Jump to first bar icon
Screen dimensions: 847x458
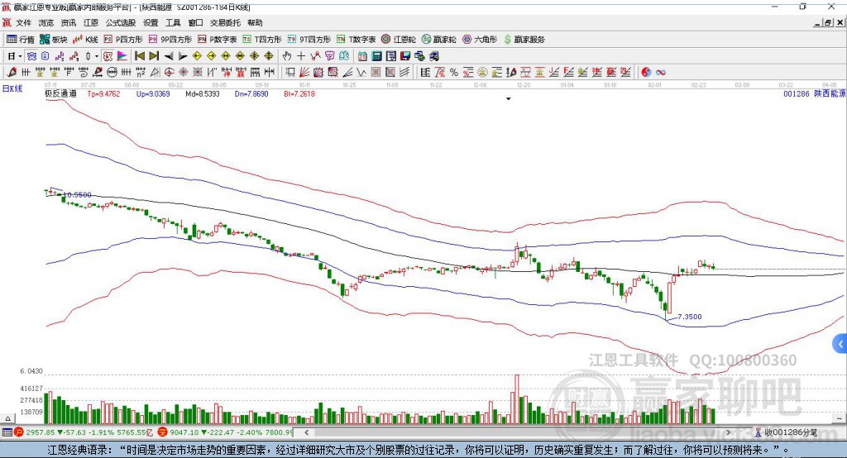[x=139, y=56]
